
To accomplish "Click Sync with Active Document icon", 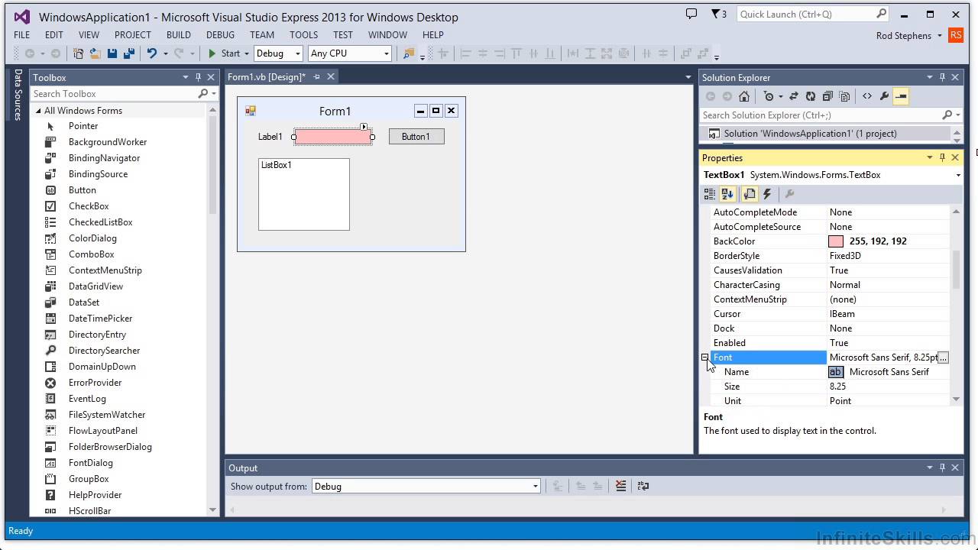I will [794, 96].
